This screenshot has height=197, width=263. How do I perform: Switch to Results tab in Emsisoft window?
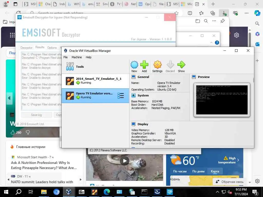(x=40, y=47)
